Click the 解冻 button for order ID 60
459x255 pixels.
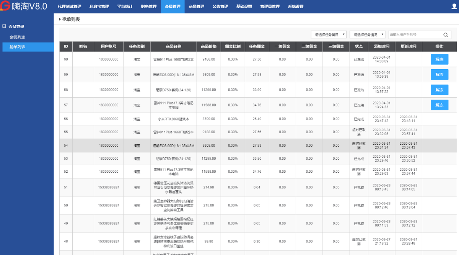click(x=439, y=59)
